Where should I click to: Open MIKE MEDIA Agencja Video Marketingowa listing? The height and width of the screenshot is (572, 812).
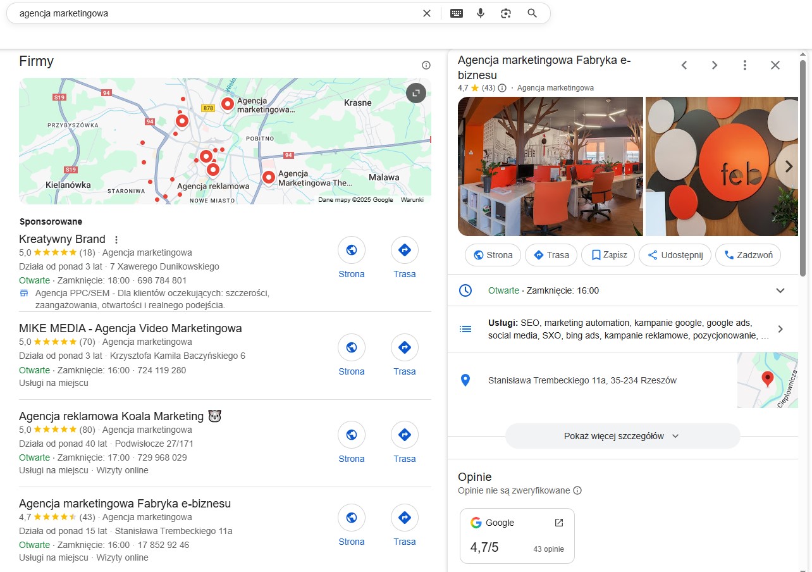coord(130,328)
